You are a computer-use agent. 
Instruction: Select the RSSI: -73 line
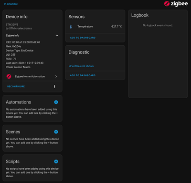(11, 59)
